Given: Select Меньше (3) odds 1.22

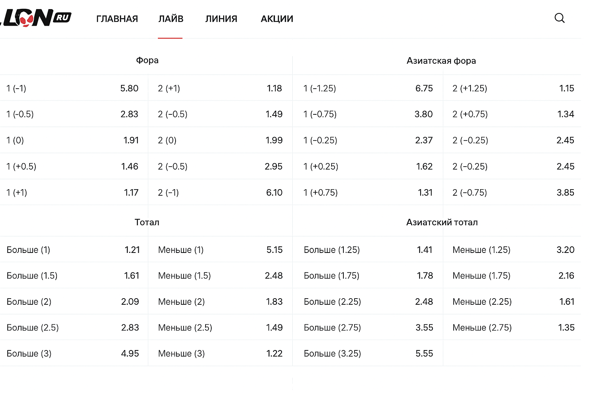Looking at the screenshot, I should coord(220,353).
